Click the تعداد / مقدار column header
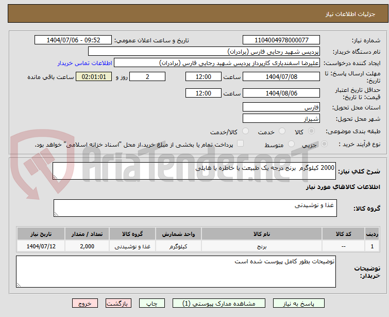389x317 pixels. point(87,234)
